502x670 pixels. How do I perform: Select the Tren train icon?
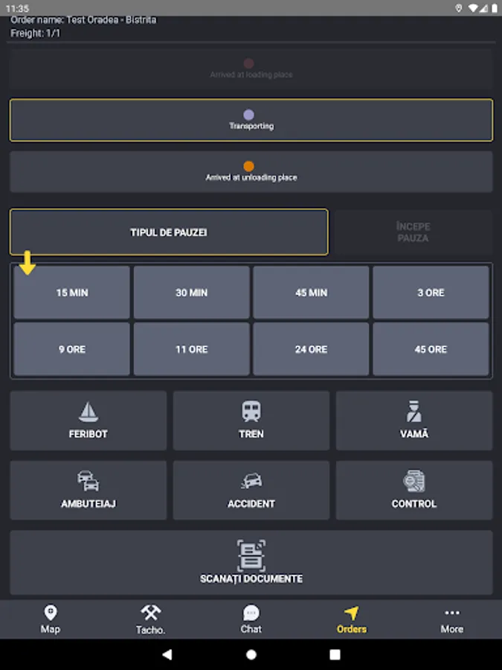(251, 412)
